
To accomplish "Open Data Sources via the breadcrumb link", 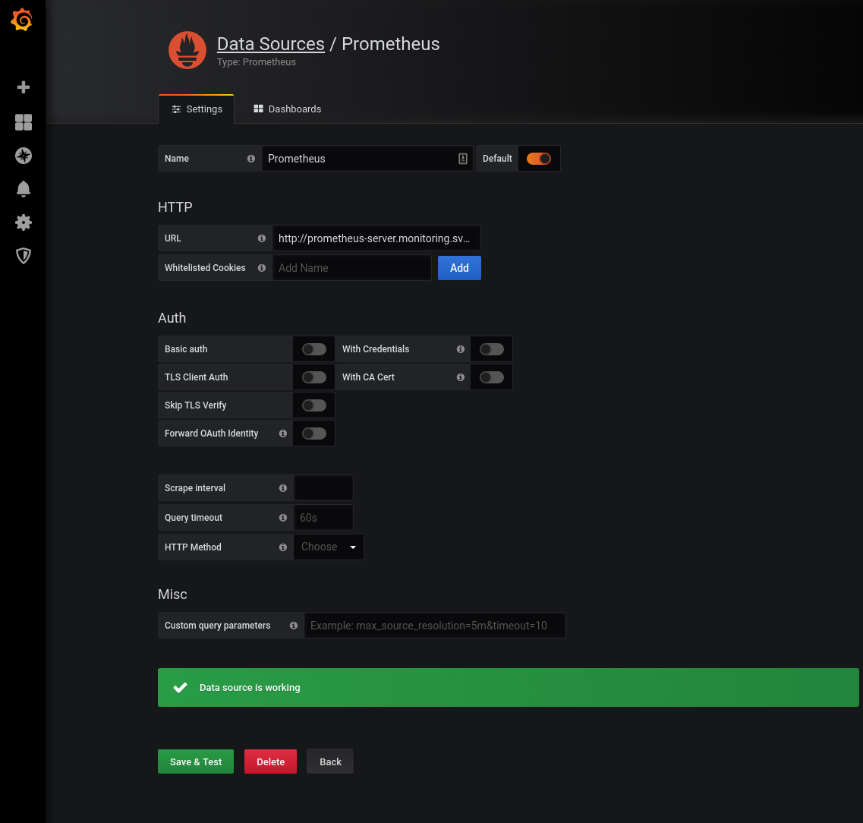I will click(x=270, y=44).
